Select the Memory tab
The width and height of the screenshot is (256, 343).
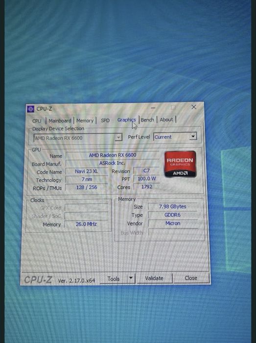85,121
